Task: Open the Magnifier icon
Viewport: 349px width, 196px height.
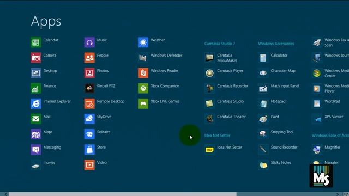Action: tap(317, 150)
